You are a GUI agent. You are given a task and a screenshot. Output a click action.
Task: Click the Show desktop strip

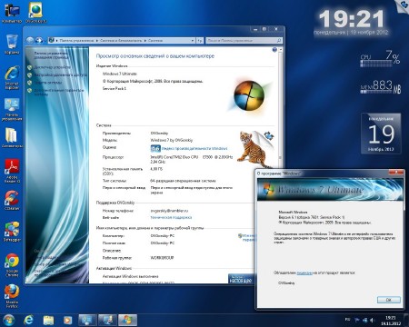coord(406,320)
